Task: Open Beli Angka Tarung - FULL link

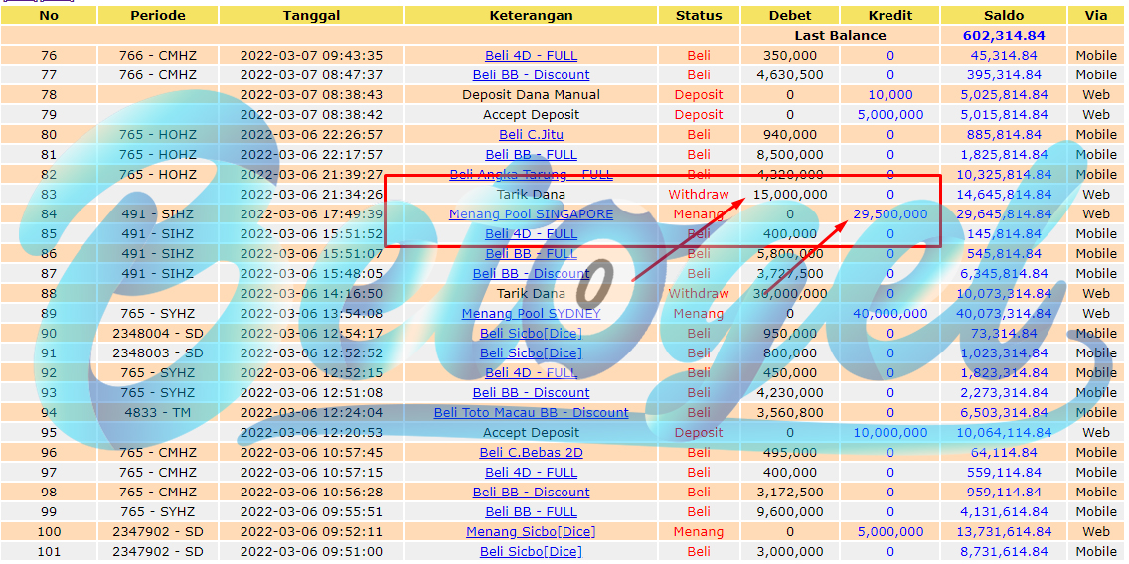Action: point(531,174)
